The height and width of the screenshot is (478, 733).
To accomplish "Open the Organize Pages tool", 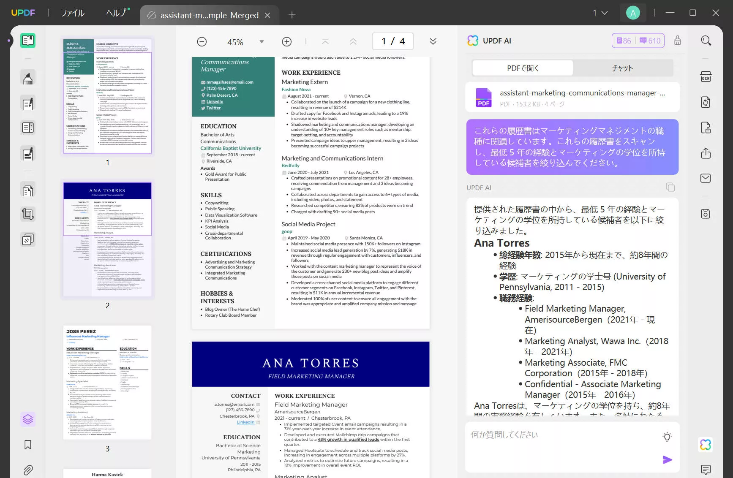I will pos(28,191).
